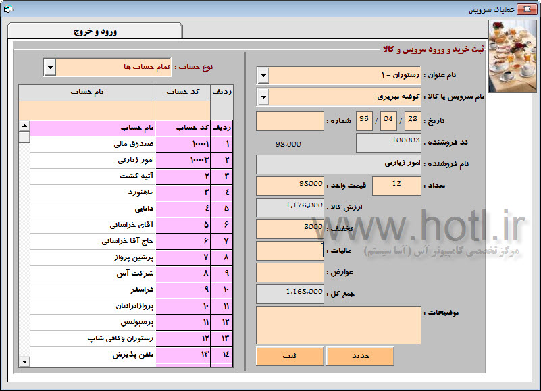
Task: Click the قیمت واحد price field
Action: pos(290,185)
